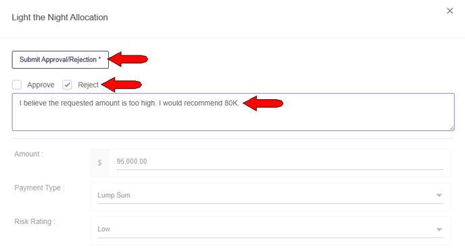
Task: Close the Light the Night Allocation dialog
Action: (x=449, y=11)
